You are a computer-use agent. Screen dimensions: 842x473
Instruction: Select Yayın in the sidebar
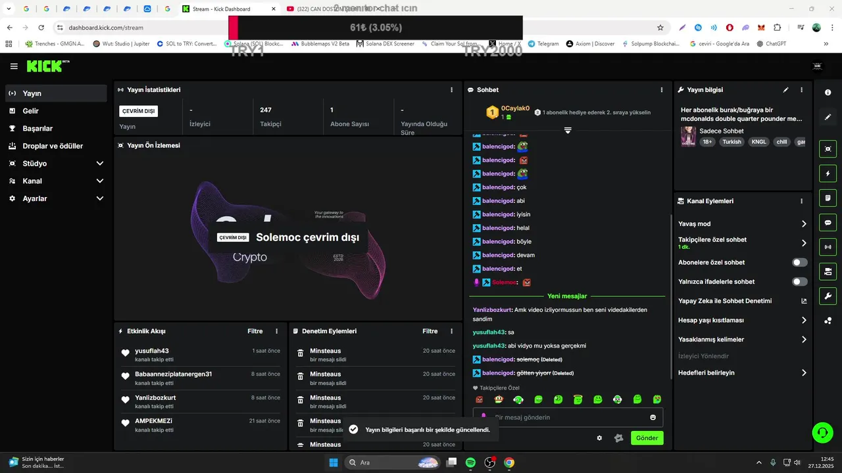click(56, 93)
